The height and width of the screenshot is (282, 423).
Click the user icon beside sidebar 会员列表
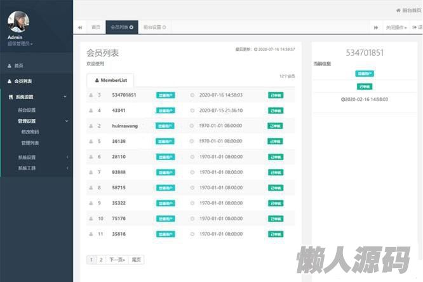click(x=10, y=81)
